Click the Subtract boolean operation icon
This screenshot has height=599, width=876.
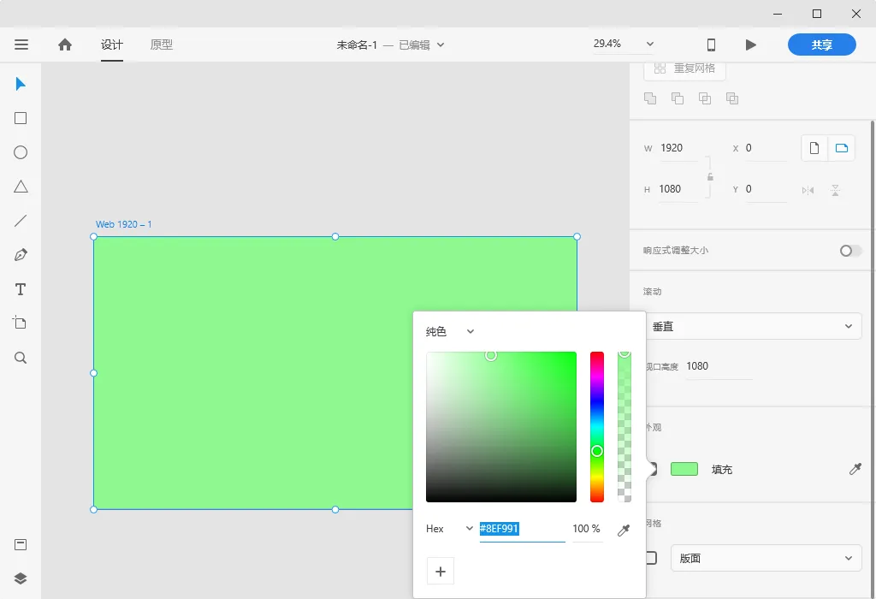(678, 98)
